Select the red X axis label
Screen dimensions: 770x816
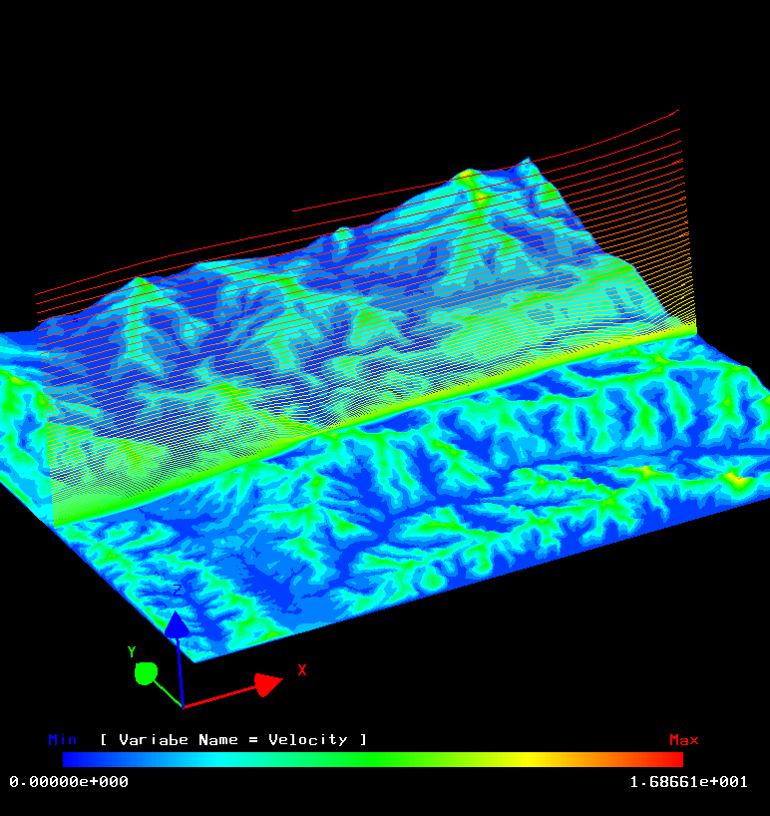pos(302,670)
